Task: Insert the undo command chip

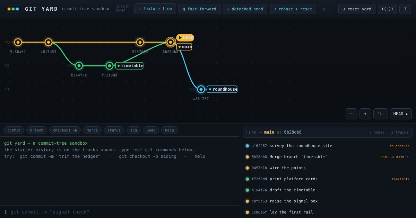Action: coord(151,130)
